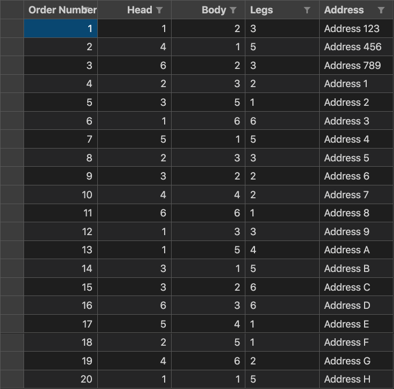Viewport: 394px width, 389px height.
Task: Select the cell 'Address 8'
Action: [x=356, y=213]
